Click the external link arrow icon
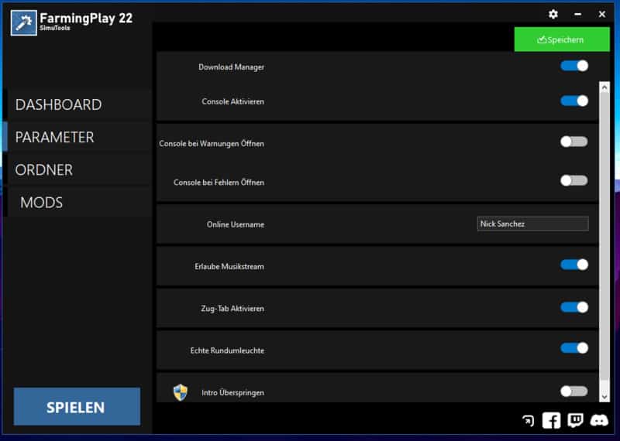 pyautogui.click(x=528, y=421)
